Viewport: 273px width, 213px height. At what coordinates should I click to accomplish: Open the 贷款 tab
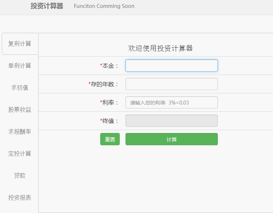(20, 176)
